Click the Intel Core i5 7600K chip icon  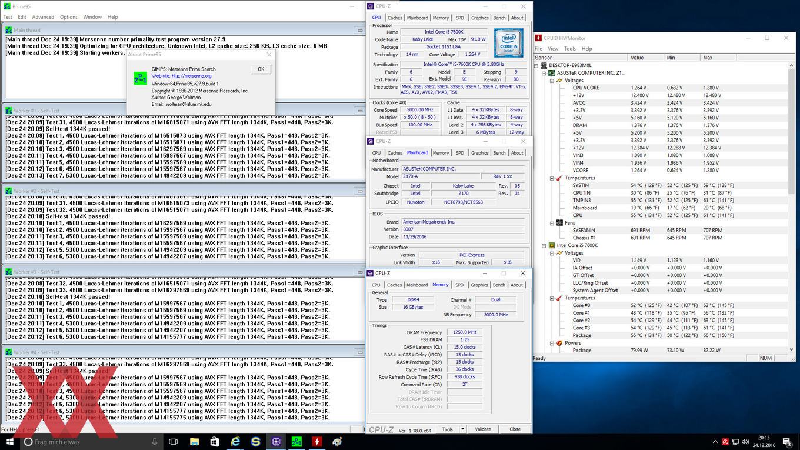pos(552,245)
